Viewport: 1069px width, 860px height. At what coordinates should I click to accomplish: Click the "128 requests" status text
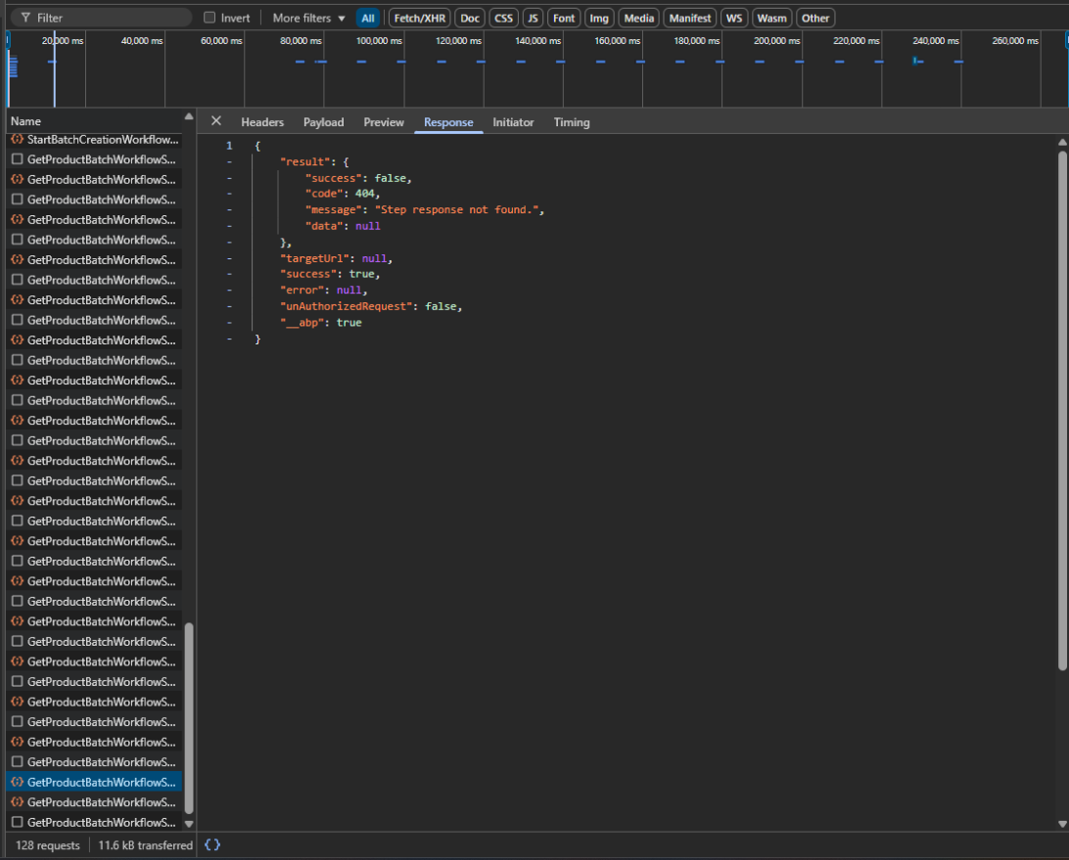click(x=48, y=845)
